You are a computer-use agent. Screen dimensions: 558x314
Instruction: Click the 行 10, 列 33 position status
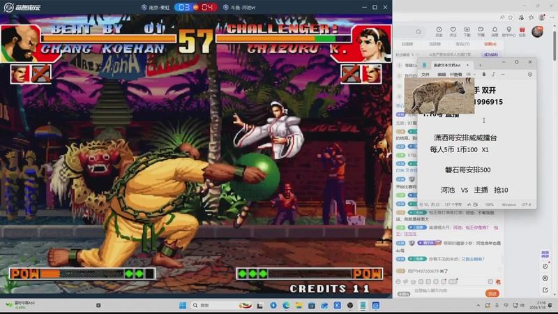(x=430, y=204)
